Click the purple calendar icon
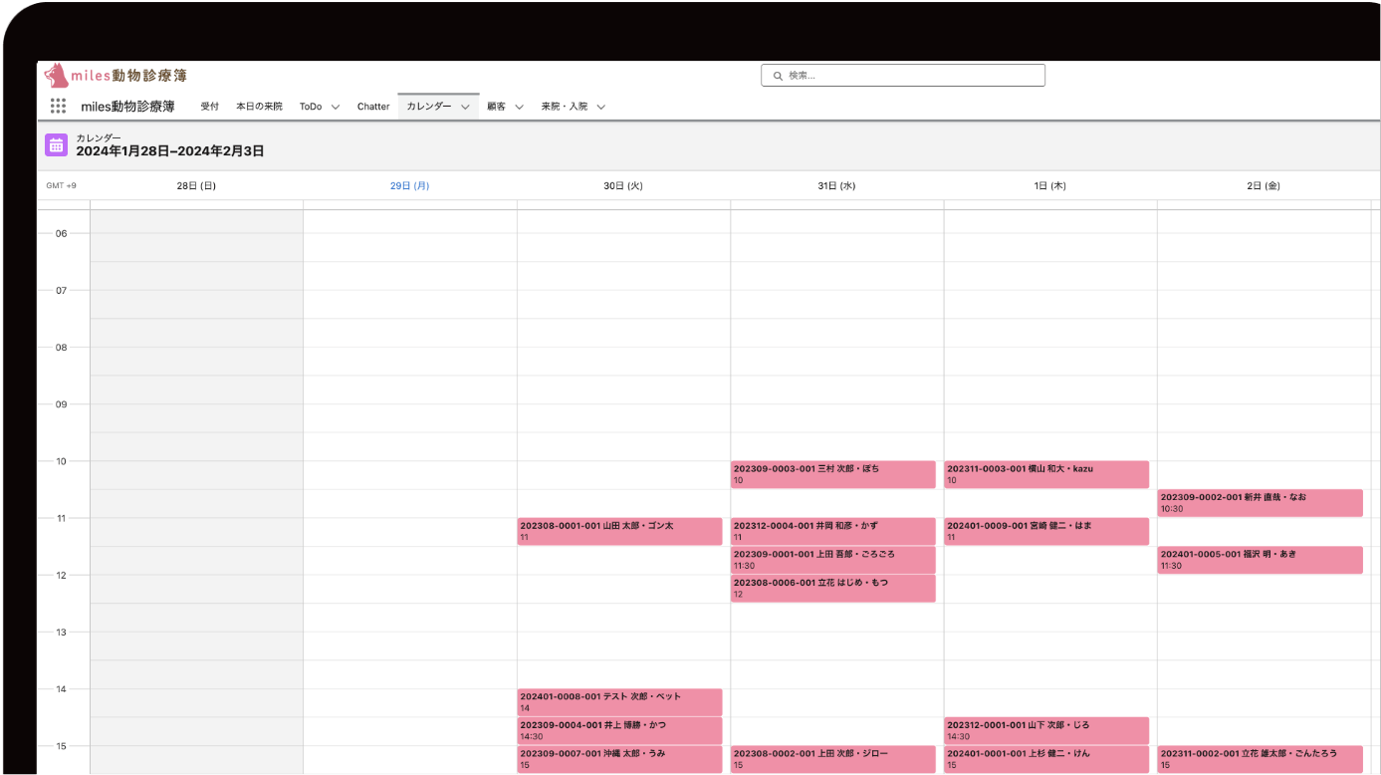 [x=56, y=145]
